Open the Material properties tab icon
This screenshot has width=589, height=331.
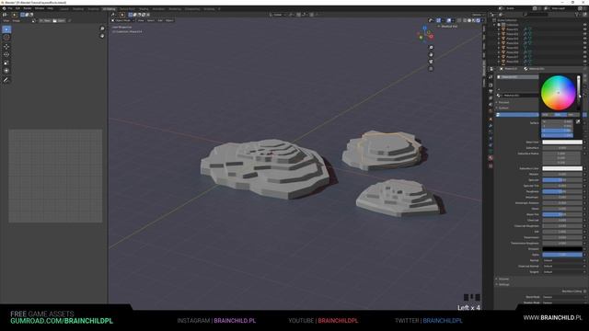pos(491,158)
